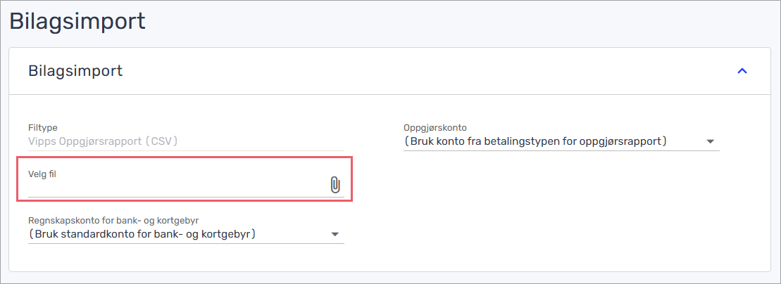
Task: Click the empty panel area below Oppgjørskonto
Action: point(561,209)
